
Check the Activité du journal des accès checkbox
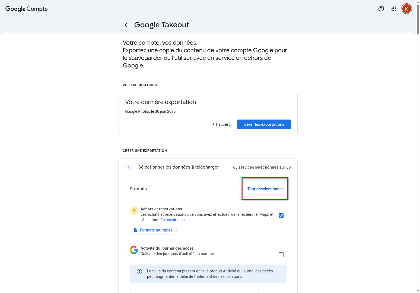click(x=281, y=255)
